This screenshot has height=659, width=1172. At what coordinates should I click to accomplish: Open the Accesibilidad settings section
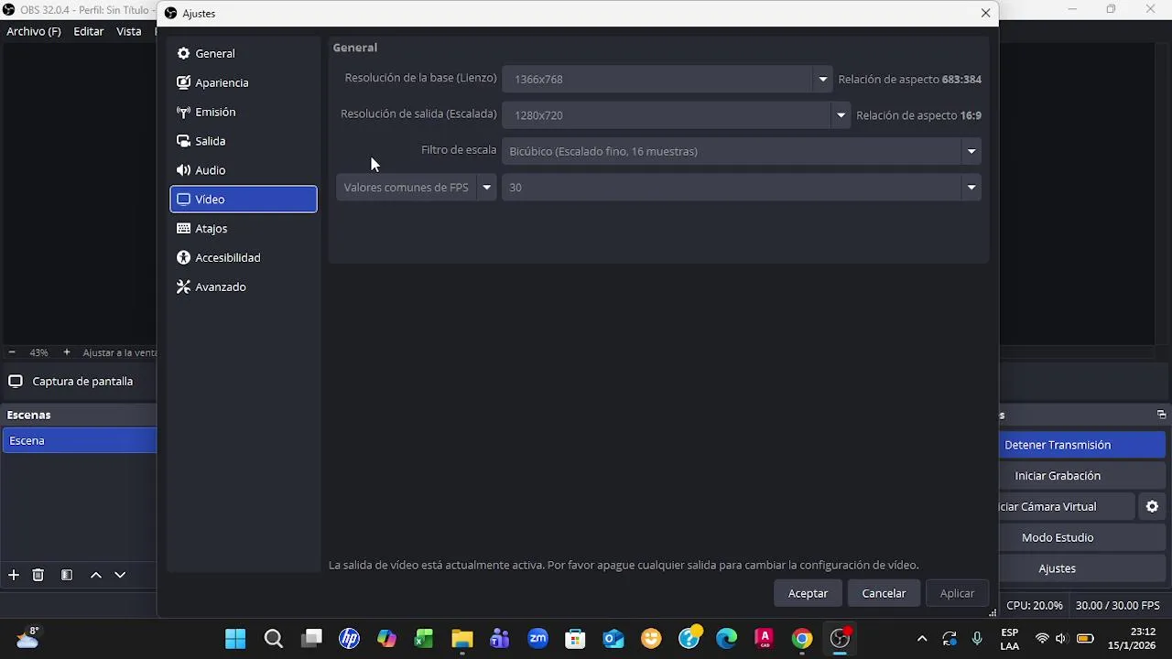(x=243, y=257)
